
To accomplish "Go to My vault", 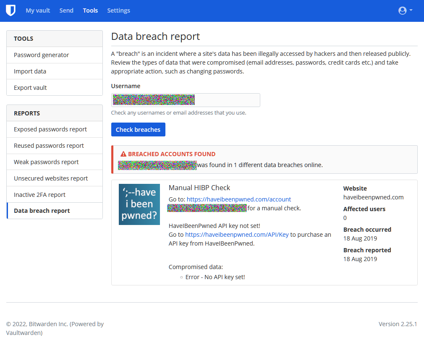I will pyautogui.click(x=38, y=10).
